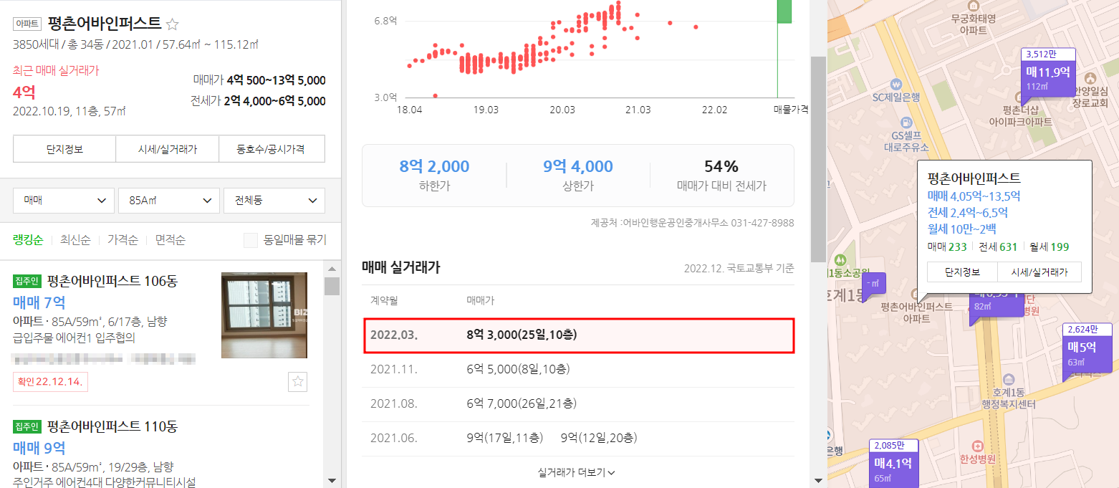The width and height of the screenshot is (1119, 488).
Task: Click the 호계1동 행정복지센터 building icon
Action: pos(1009,378)
